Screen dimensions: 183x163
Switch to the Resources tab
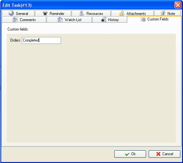[91, 13]
